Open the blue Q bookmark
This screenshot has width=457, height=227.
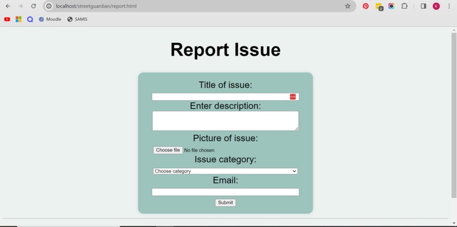29,19
